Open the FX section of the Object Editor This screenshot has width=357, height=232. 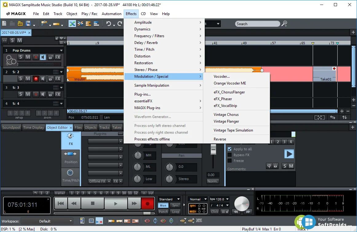tap(71, 140)
